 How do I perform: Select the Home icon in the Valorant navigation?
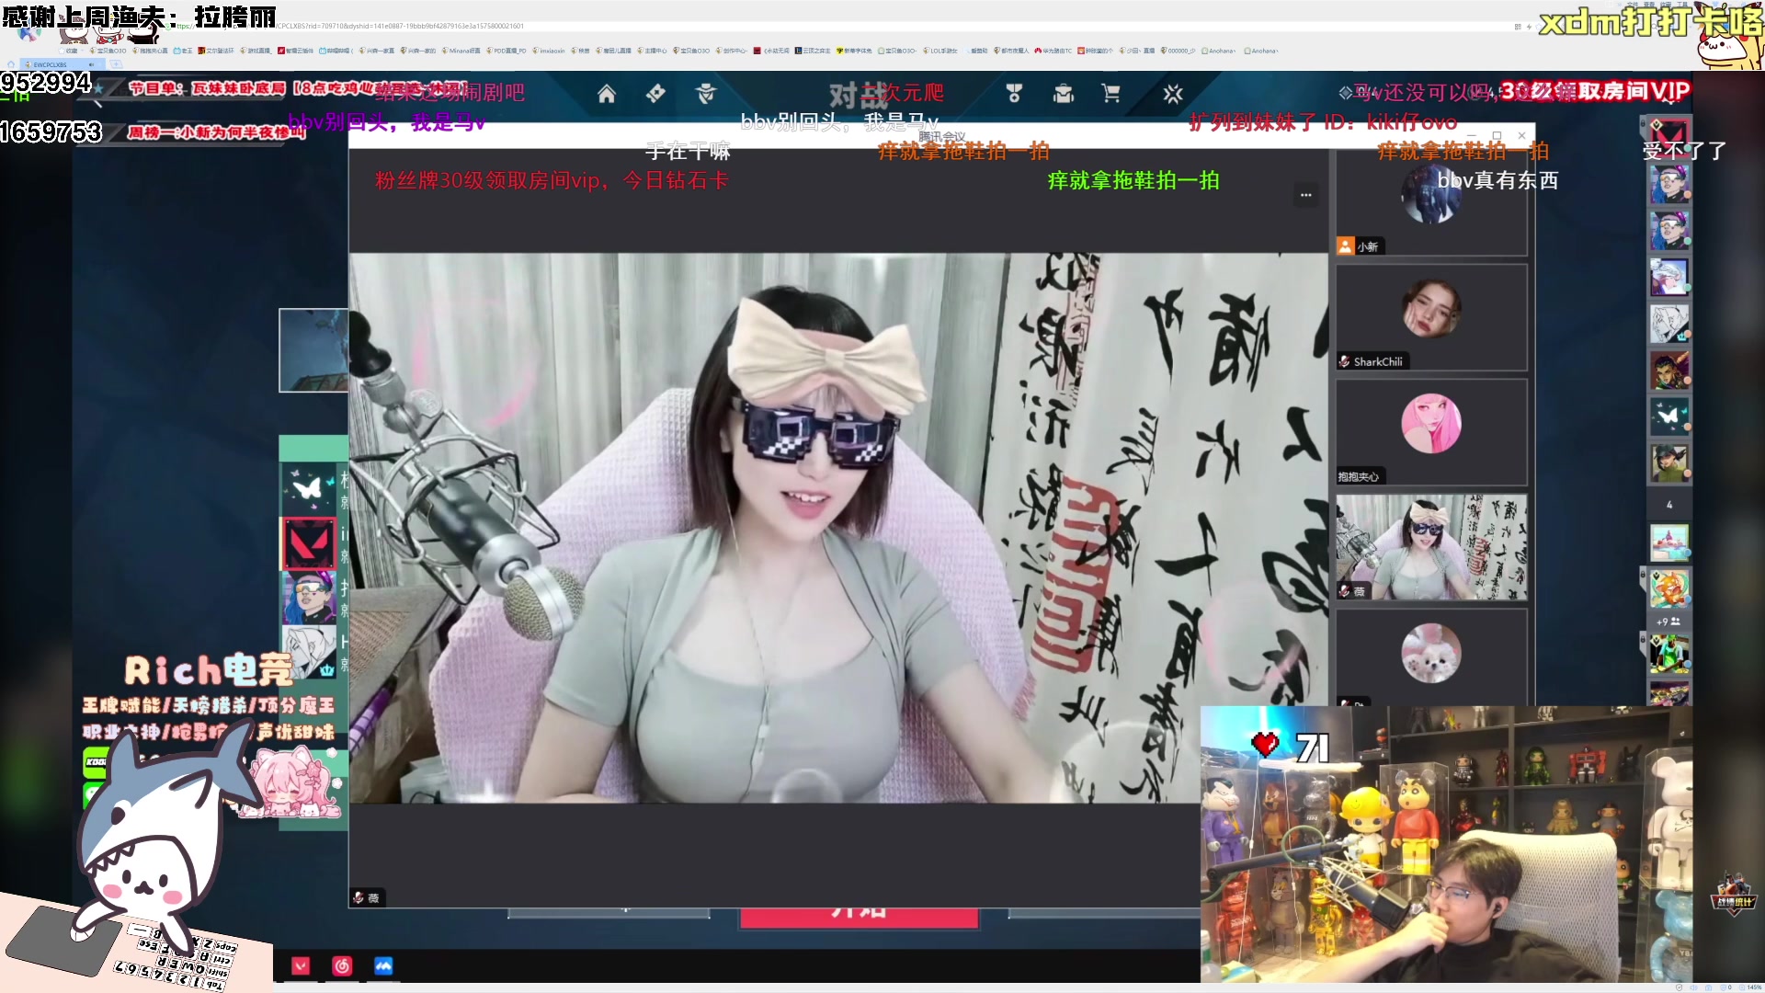coord(606,94)
